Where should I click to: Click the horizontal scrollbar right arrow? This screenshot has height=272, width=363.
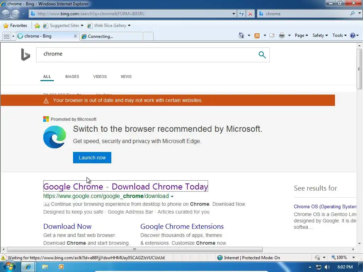pos(353,249)
